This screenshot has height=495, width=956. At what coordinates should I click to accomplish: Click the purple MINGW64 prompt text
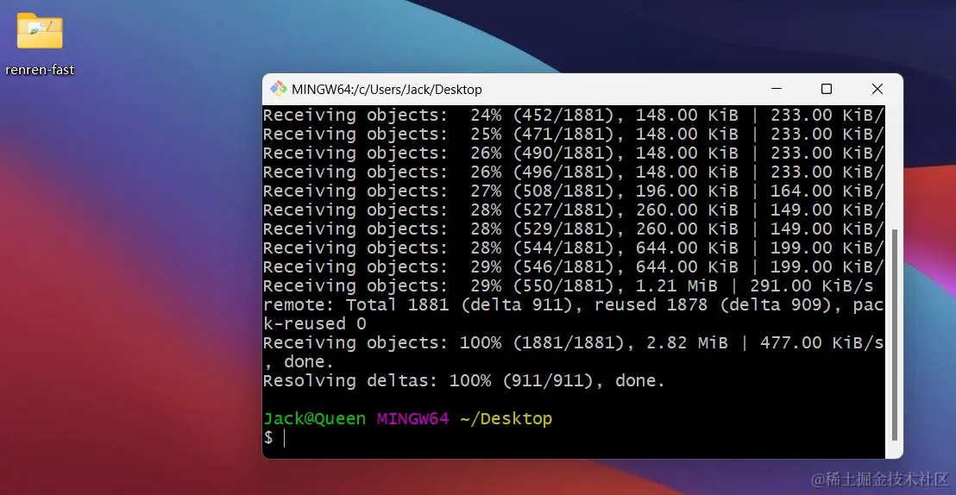click(x=412, y=419)
